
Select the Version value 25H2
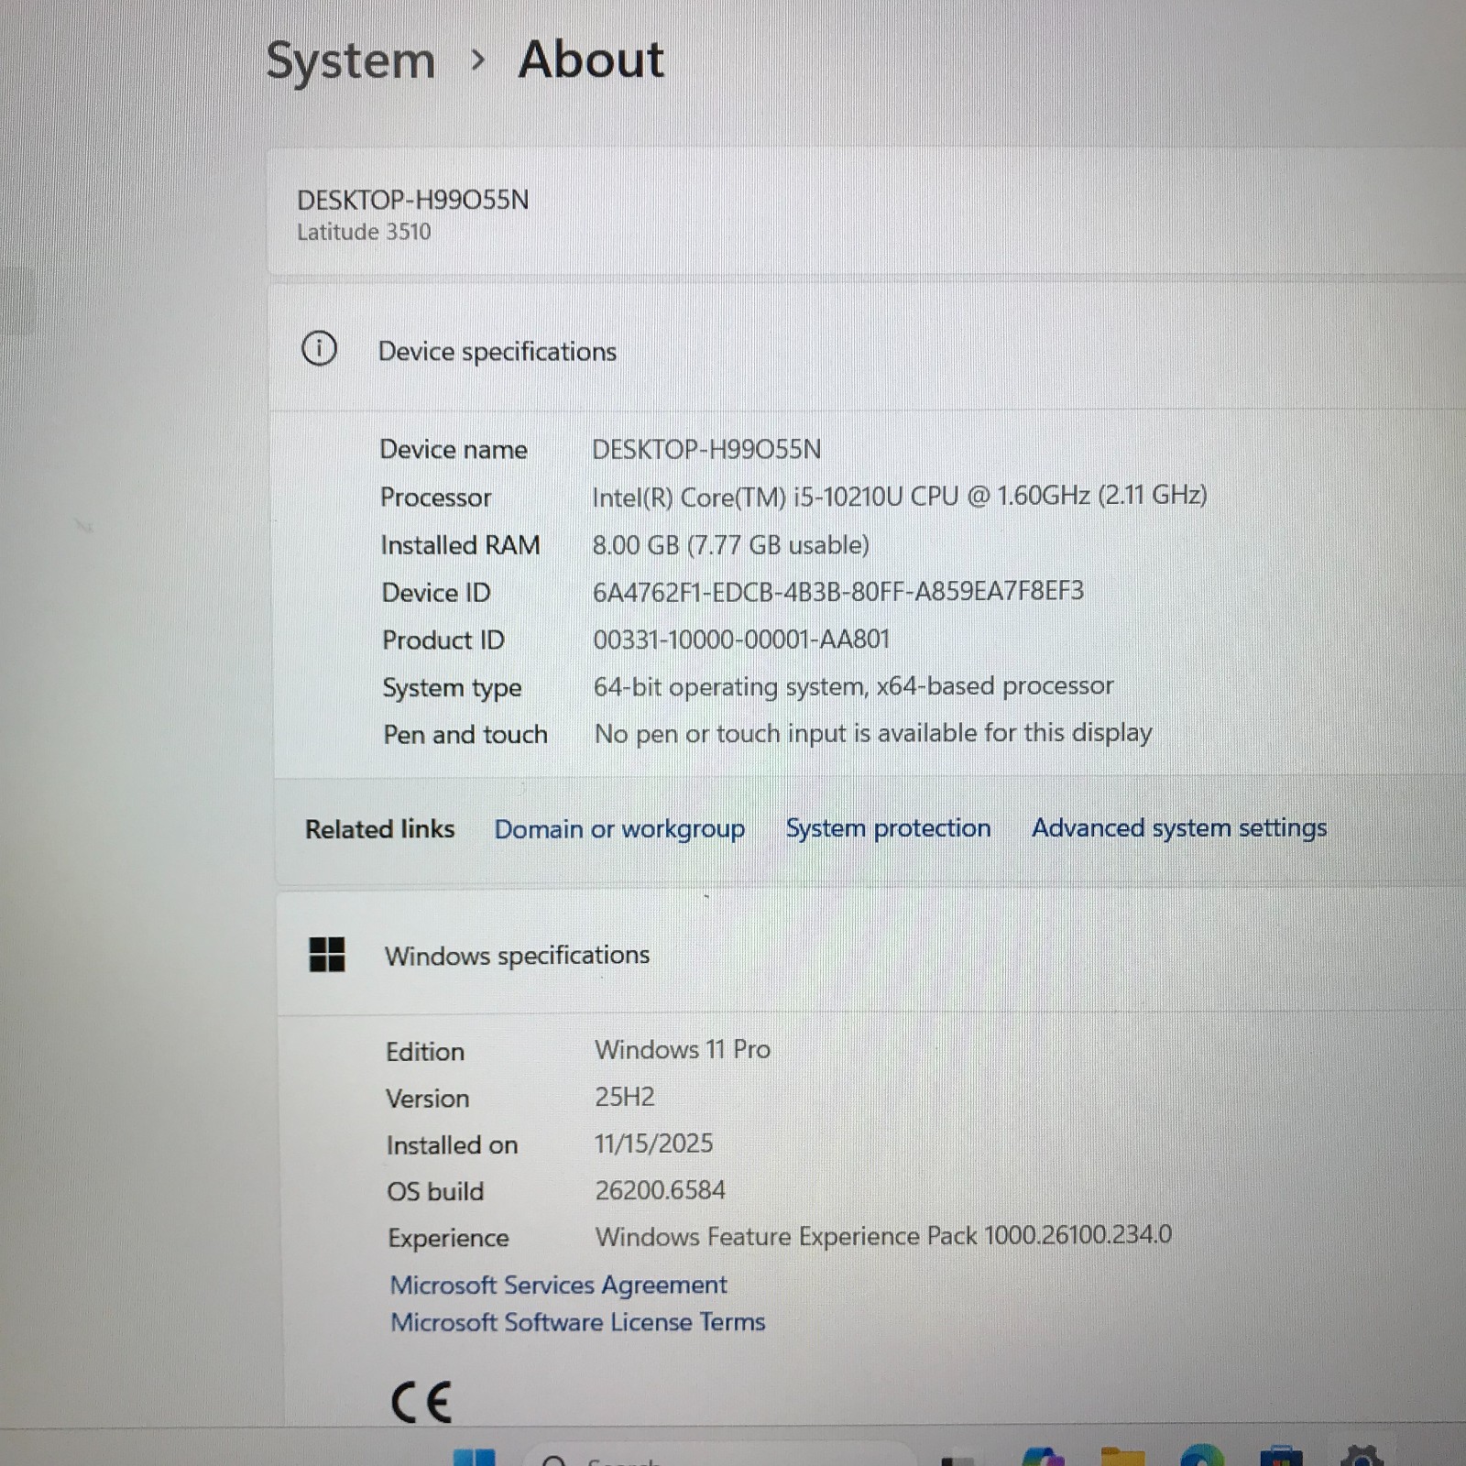point(625,1097)
